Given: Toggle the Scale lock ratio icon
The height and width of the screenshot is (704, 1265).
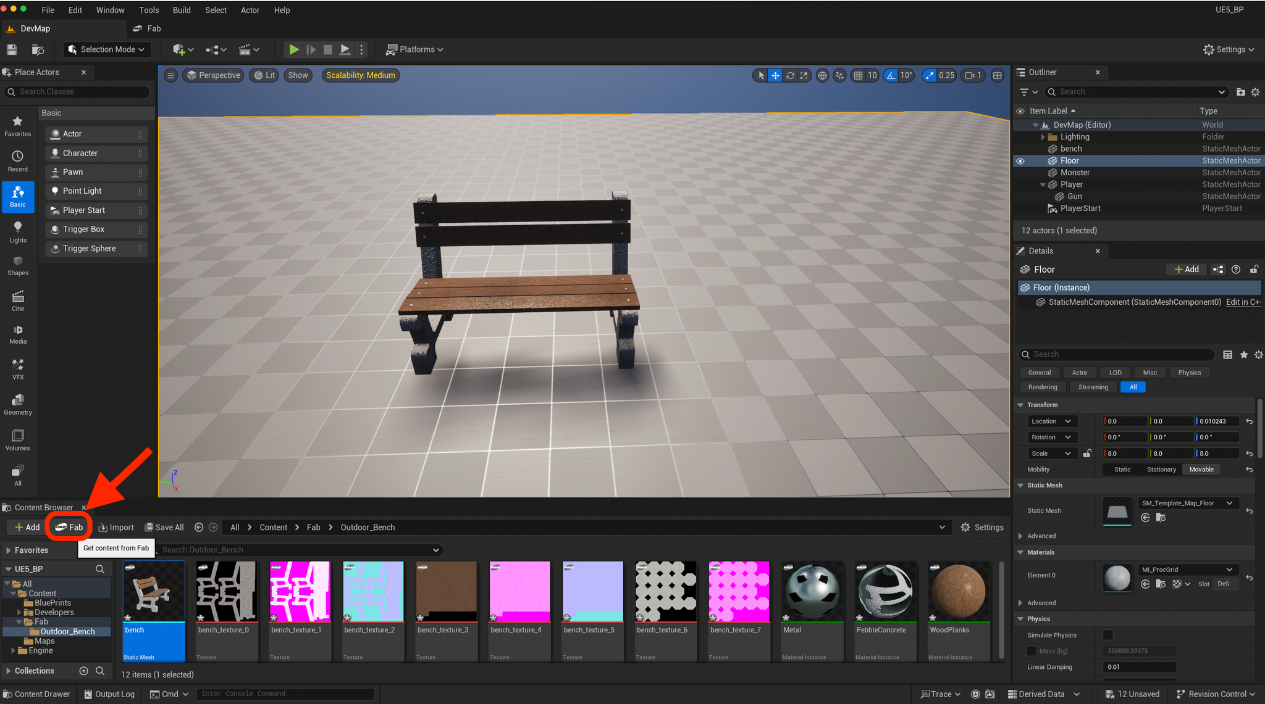Looking at the screenshot, I should 1087,453.
